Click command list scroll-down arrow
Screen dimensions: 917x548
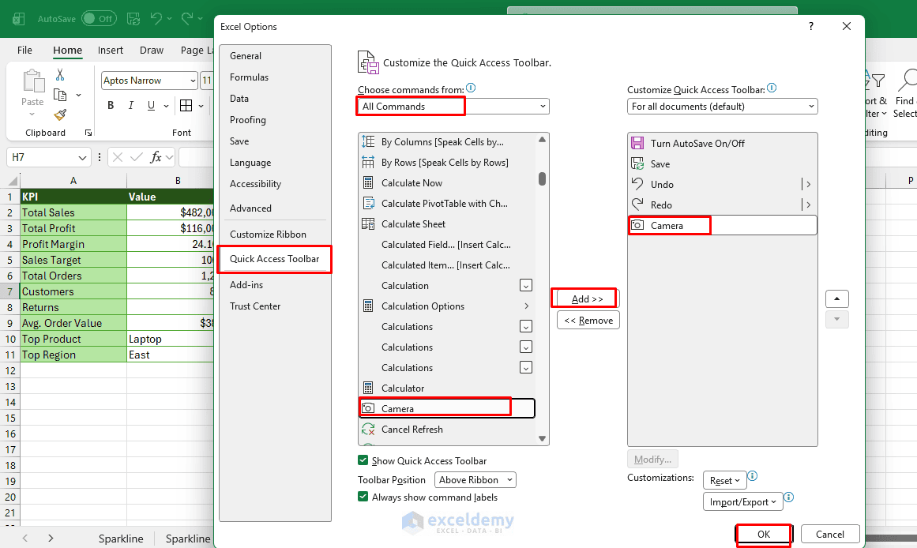click(542, 438)
